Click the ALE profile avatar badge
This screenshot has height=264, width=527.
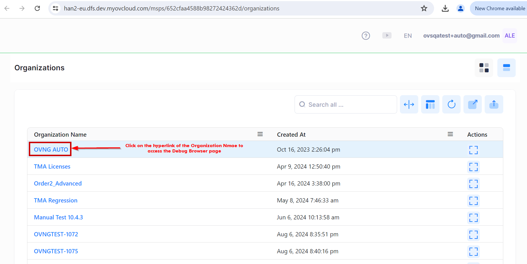510,36
